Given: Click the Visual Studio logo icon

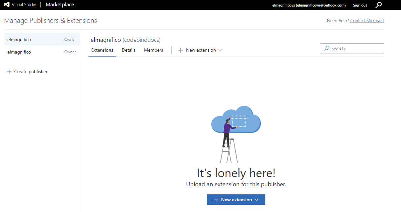Looking at the screenshot, I should pyautogui.click(x=7, y=5).
